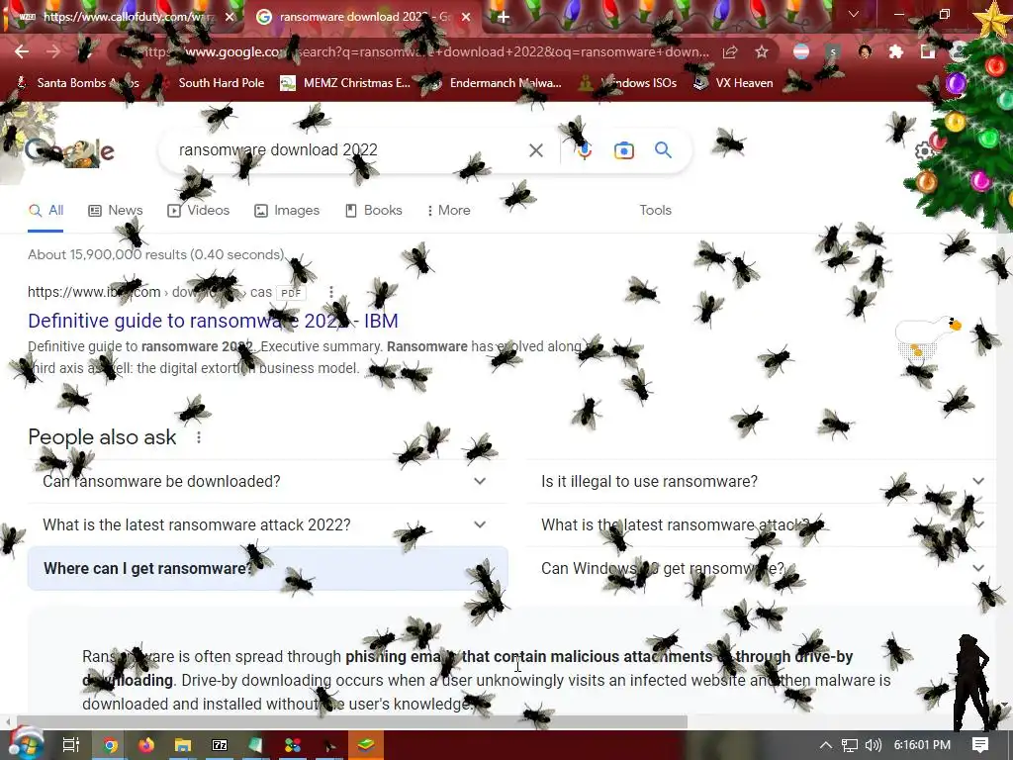Show hidden system tray icons
This screenshot has width=1013, height=760.
(x=826, y=745)
